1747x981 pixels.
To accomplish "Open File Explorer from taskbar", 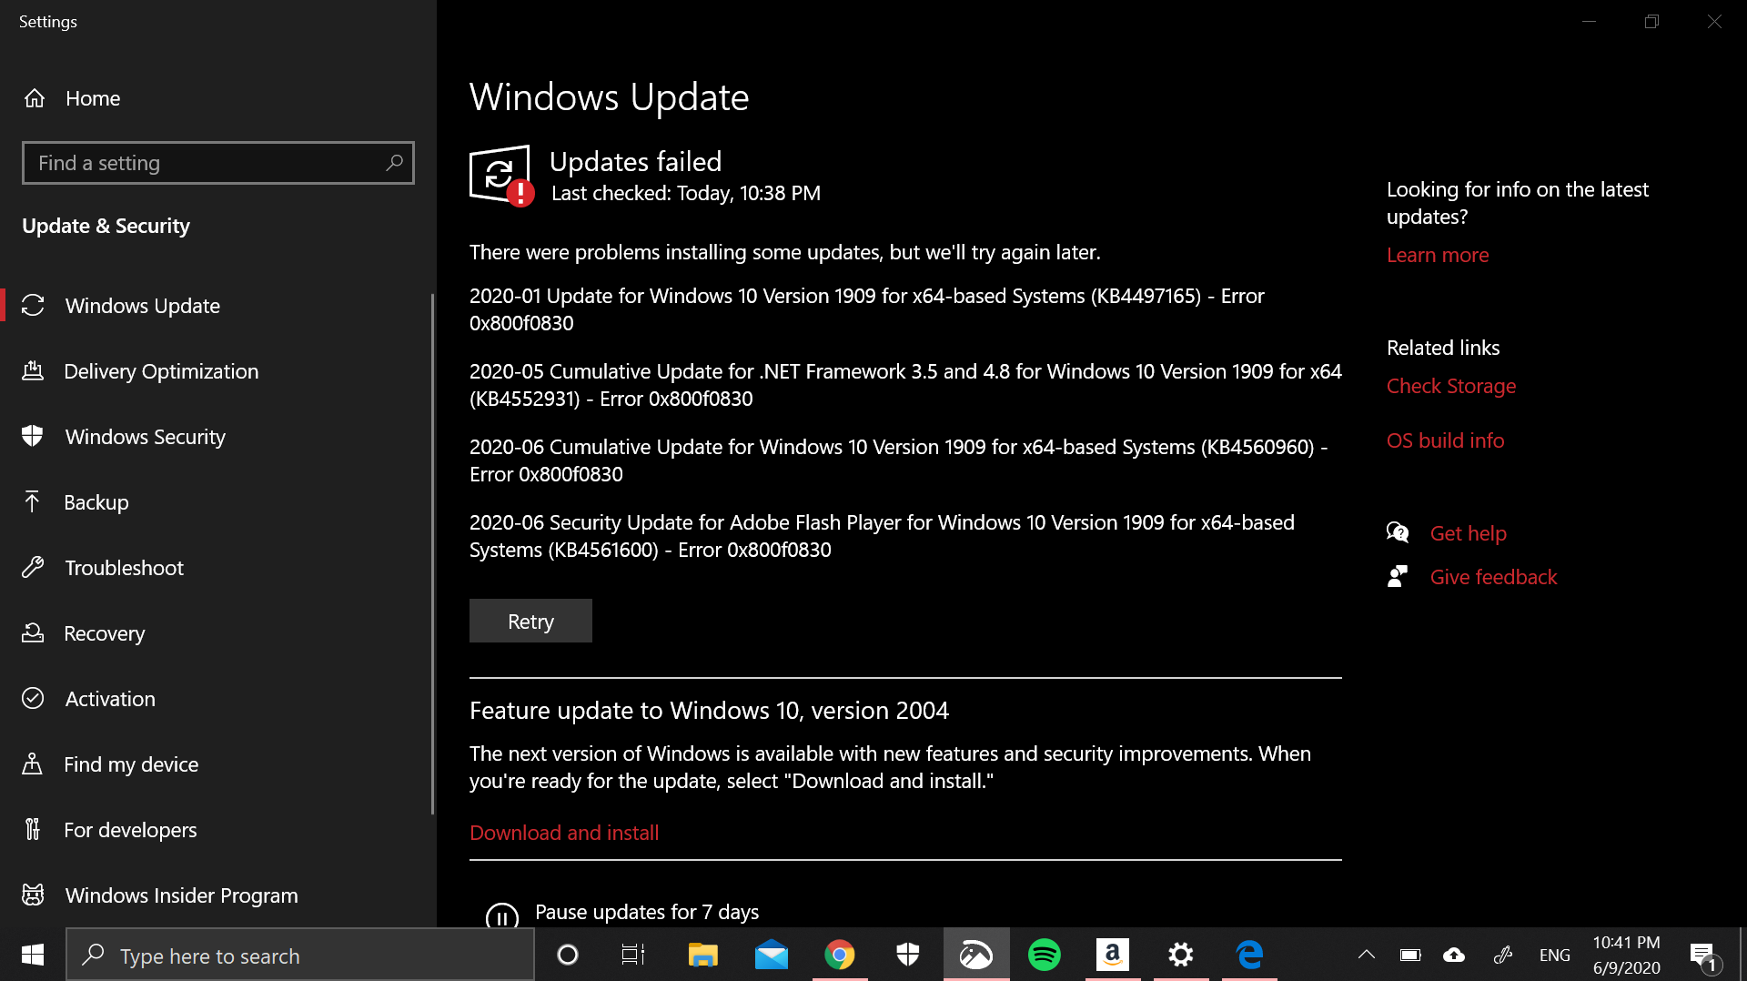I will (x=702, y=955).
